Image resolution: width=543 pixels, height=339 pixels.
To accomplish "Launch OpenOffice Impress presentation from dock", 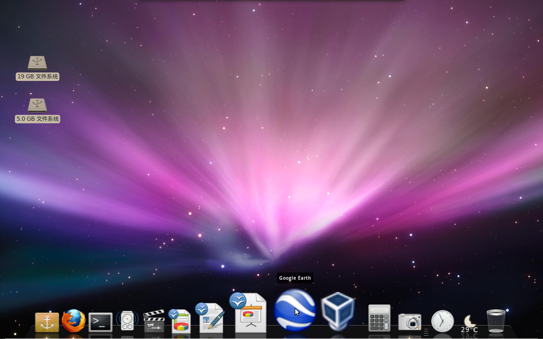I will click(249, 313).
